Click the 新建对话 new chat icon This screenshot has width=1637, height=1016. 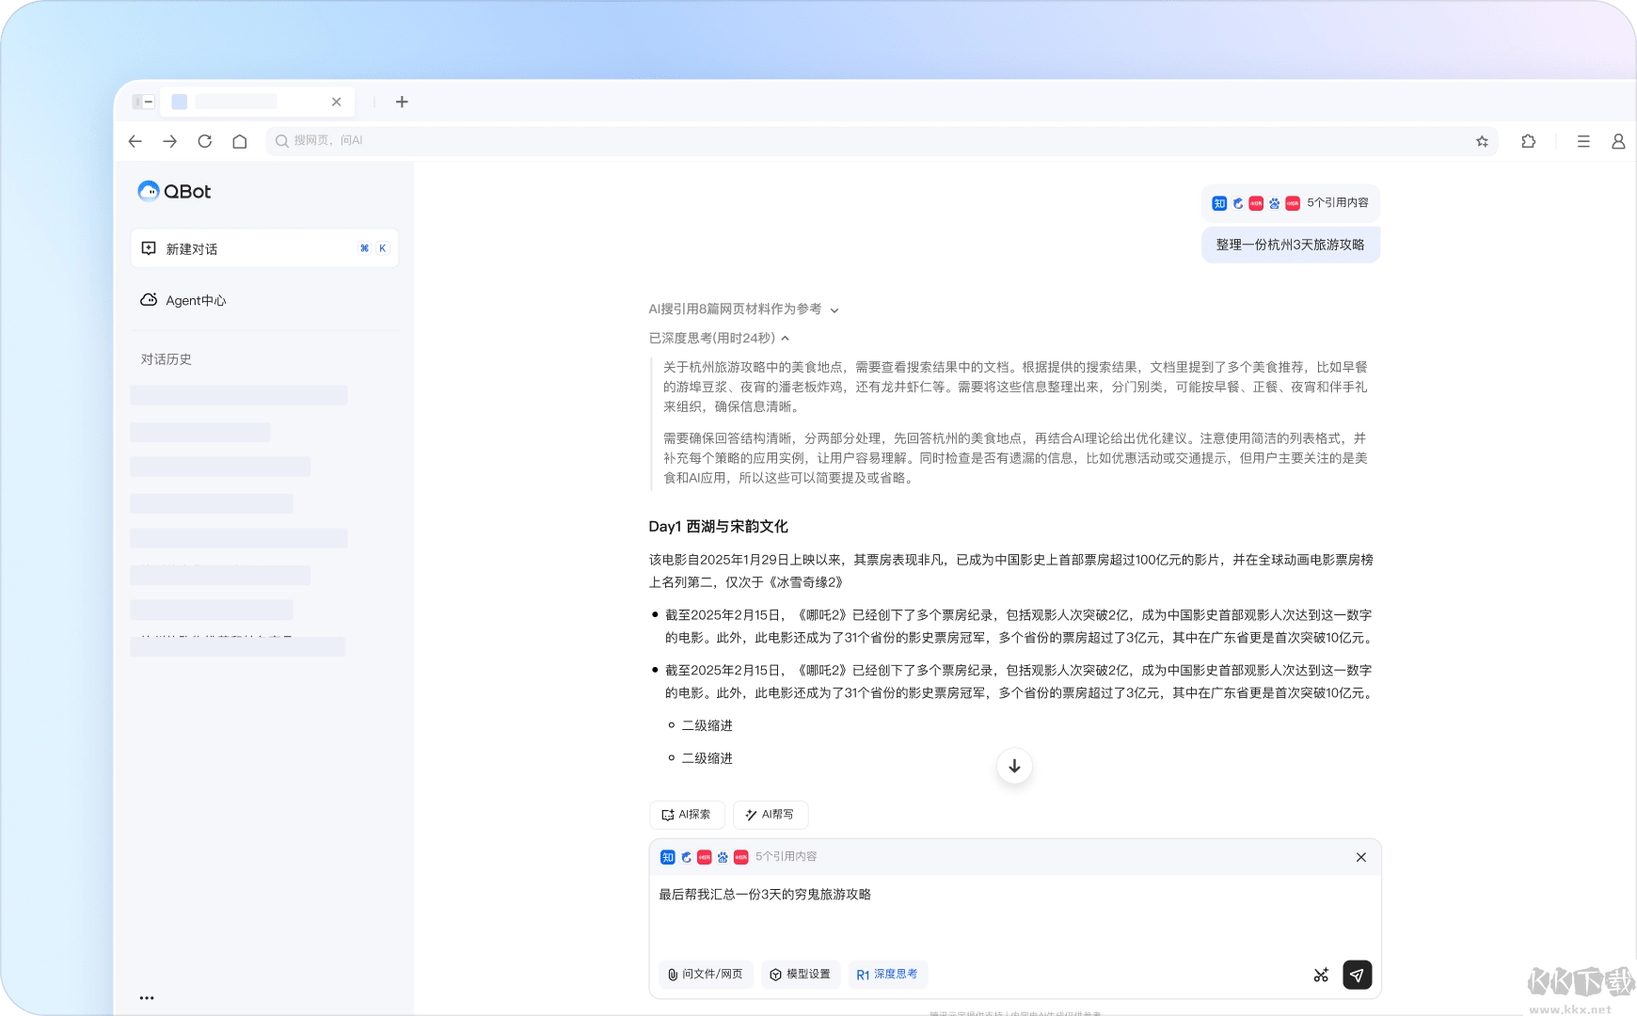(x=148, y=247)
